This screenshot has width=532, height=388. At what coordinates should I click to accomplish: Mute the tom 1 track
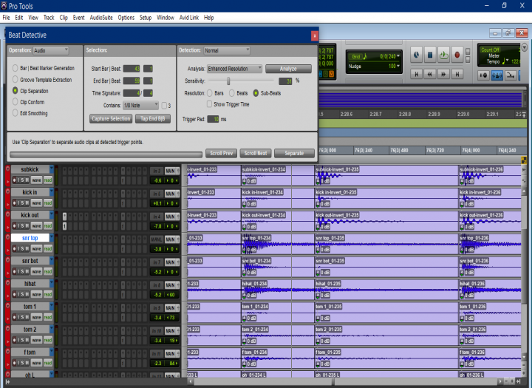click(x=27, y=317)
